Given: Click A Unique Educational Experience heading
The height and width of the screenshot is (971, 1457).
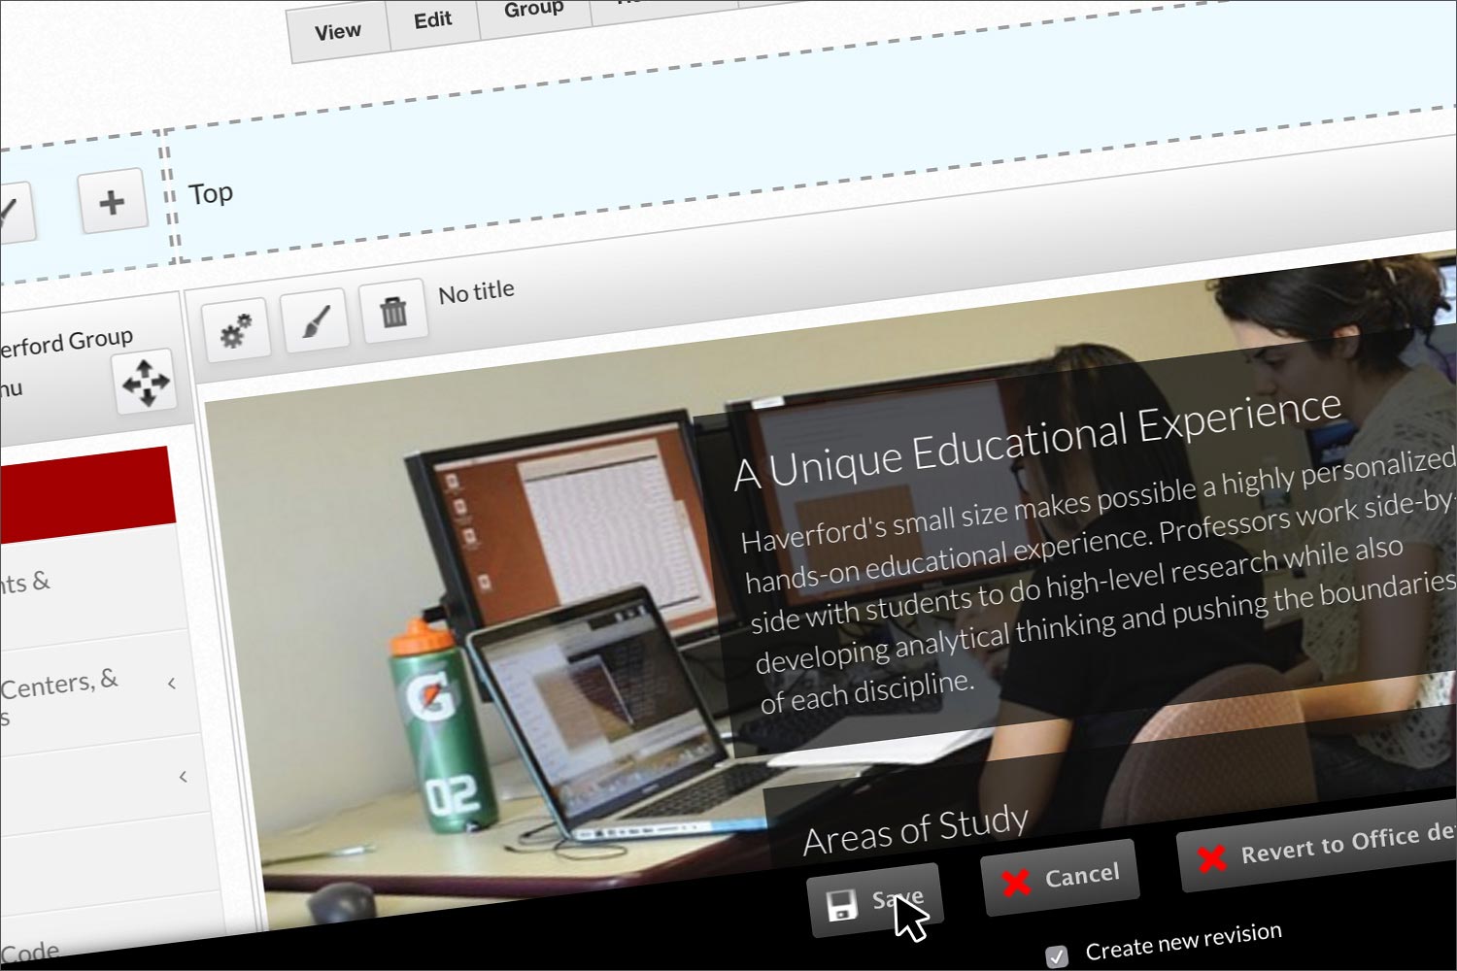Looking at the screenshot, I should [x=1037, y=440].
